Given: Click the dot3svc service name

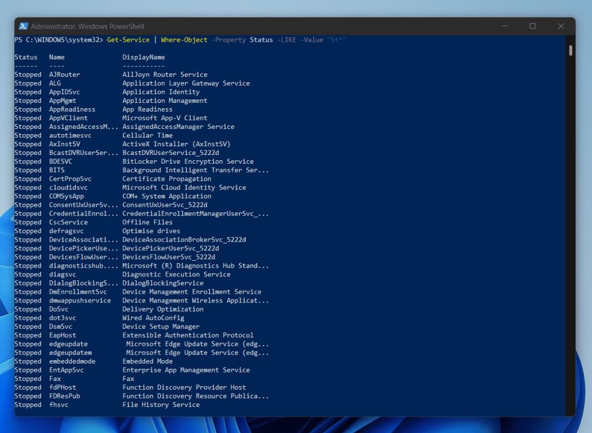Looking at the screenshot, I should 62,317.
